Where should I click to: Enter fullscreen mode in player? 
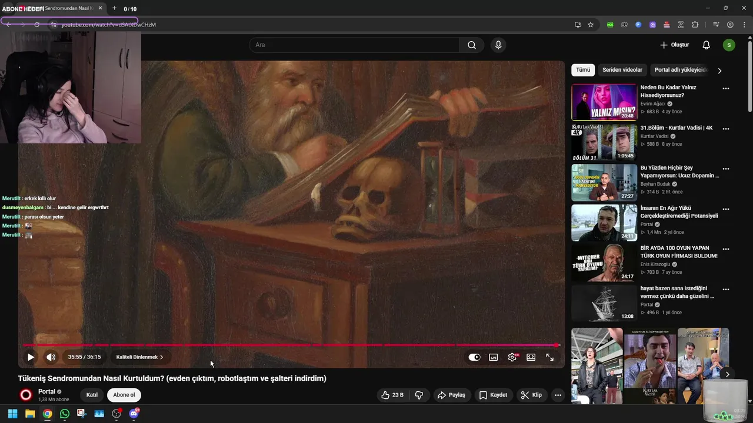tap(550, 357)
